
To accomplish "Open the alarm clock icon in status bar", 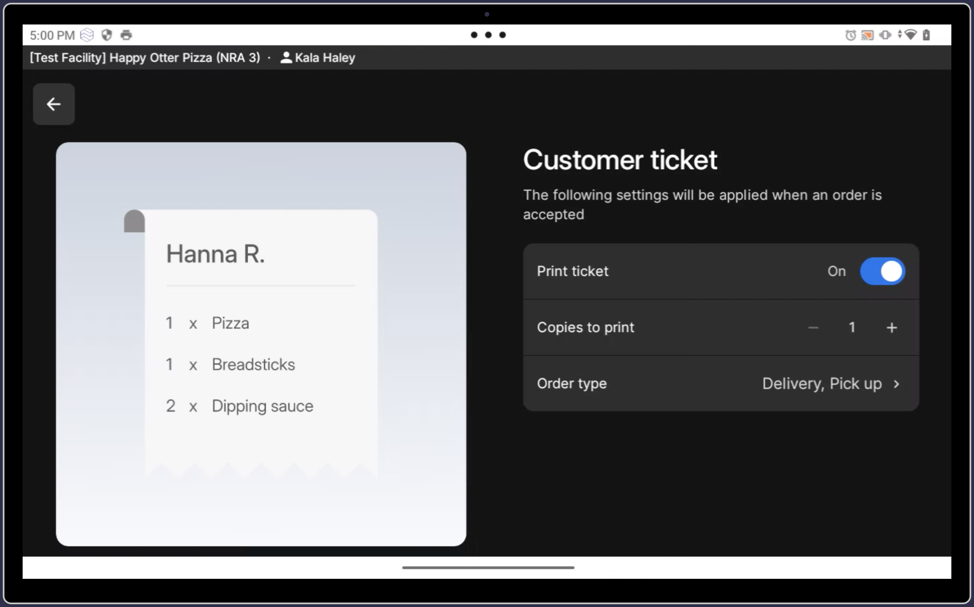I will tap(850, 35).
